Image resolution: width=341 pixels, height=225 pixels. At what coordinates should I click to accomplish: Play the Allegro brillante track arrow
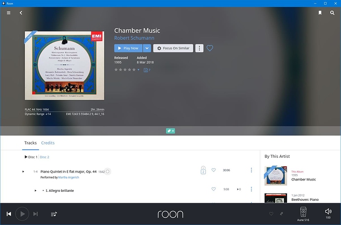(x=36, y=190)
